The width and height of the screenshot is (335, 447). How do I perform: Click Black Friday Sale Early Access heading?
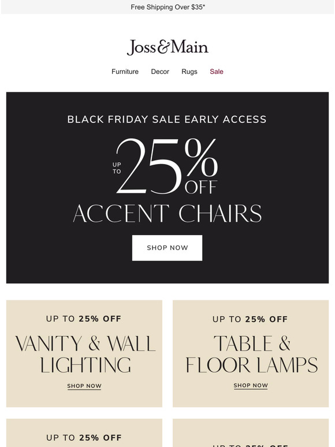[x=167, y=119]
